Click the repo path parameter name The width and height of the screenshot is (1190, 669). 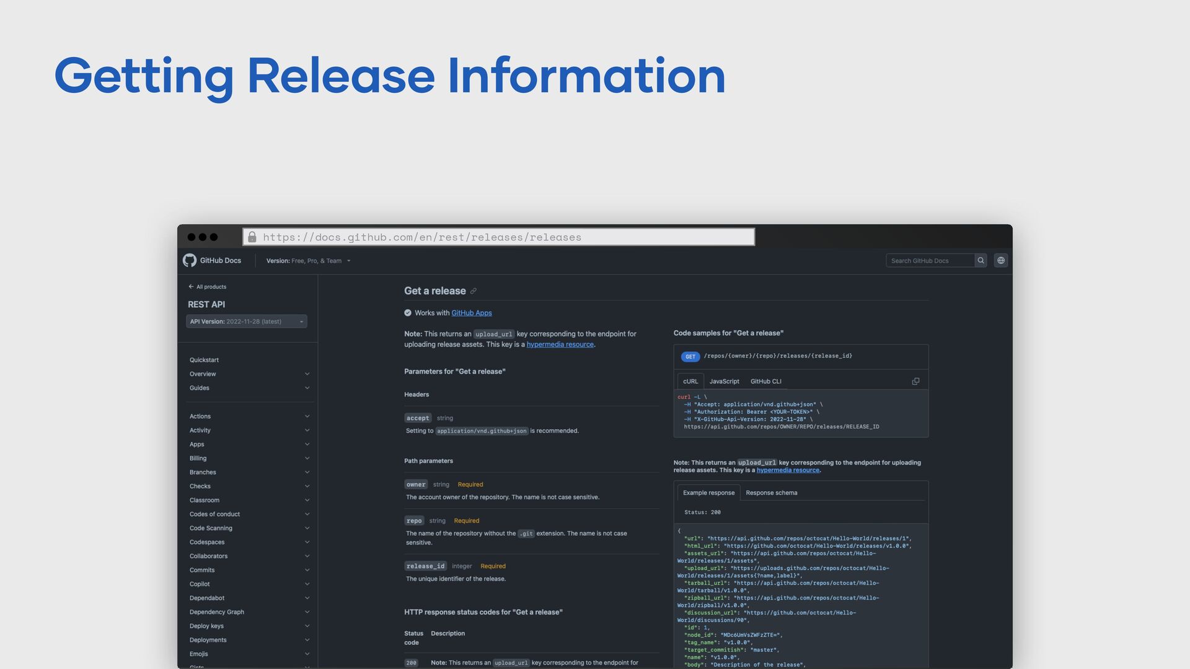click(x=414, y=521)
